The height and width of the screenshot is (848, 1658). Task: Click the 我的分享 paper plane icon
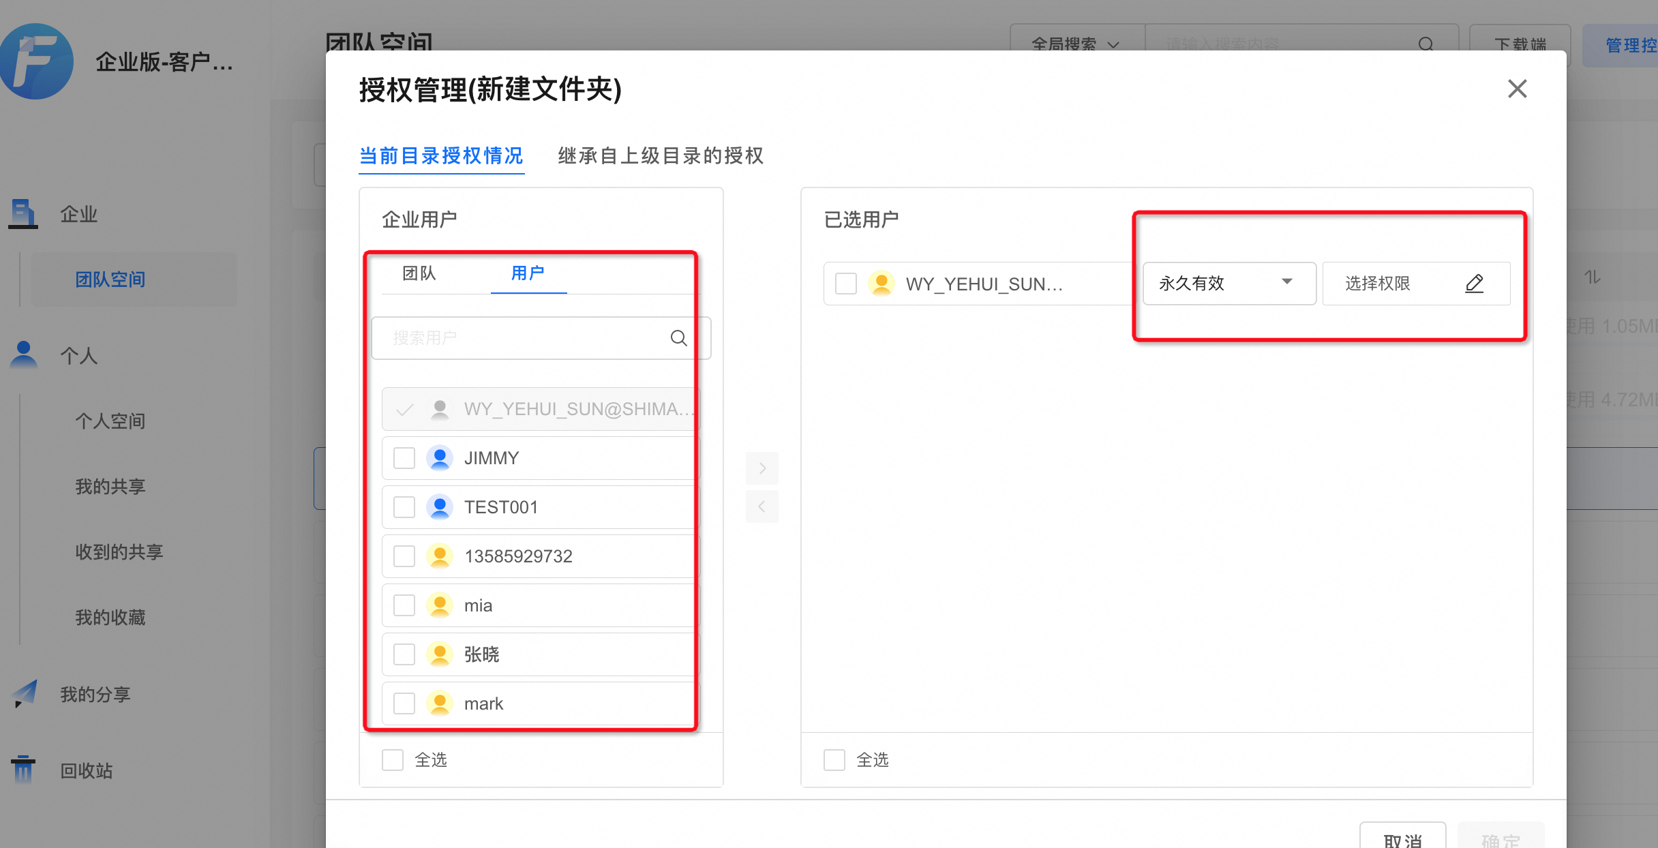click(x=25, y=694)
